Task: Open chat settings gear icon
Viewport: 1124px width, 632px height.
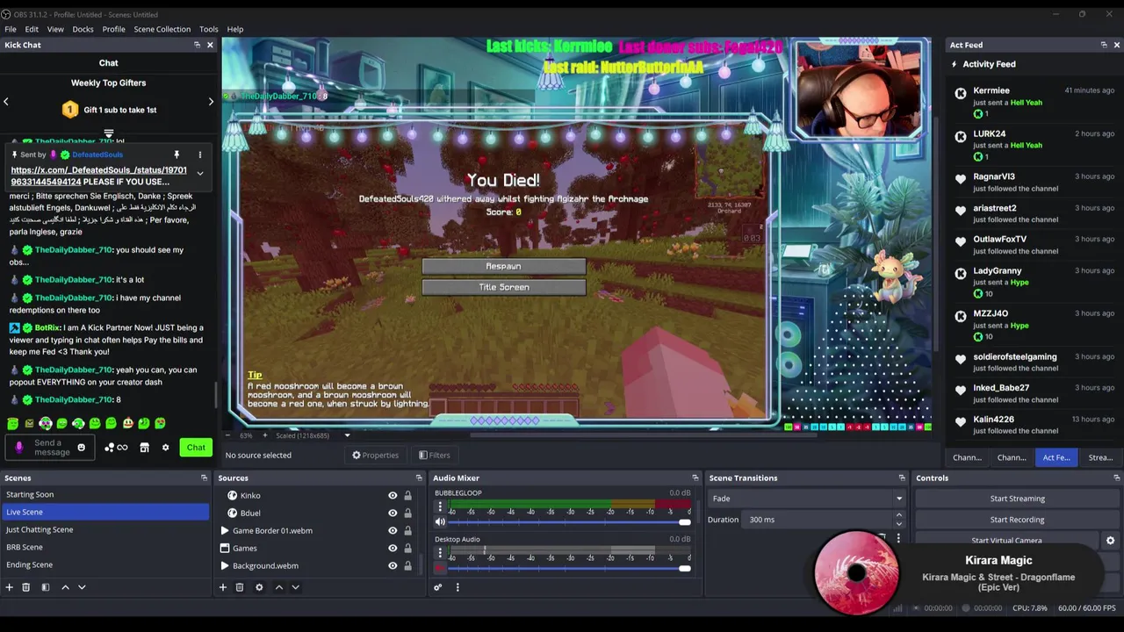Action: (165, 448)
